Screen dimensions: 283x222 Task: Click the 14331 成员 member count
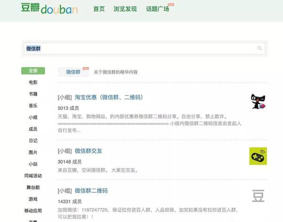[x=70, y=201]
